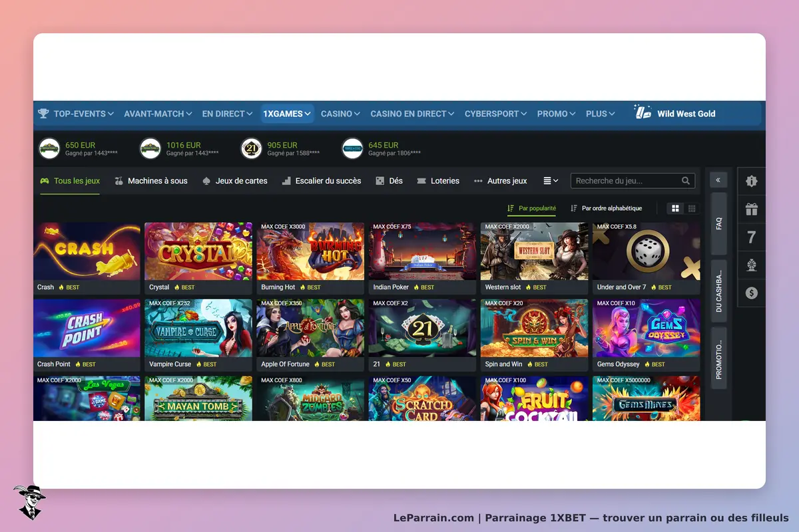
Task: Click the Wild West Gold link
Action: click(686, 114)
